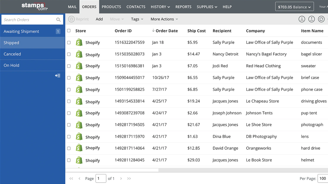Click the Page number input field
The image size is (328, 184).
[101, 178]
